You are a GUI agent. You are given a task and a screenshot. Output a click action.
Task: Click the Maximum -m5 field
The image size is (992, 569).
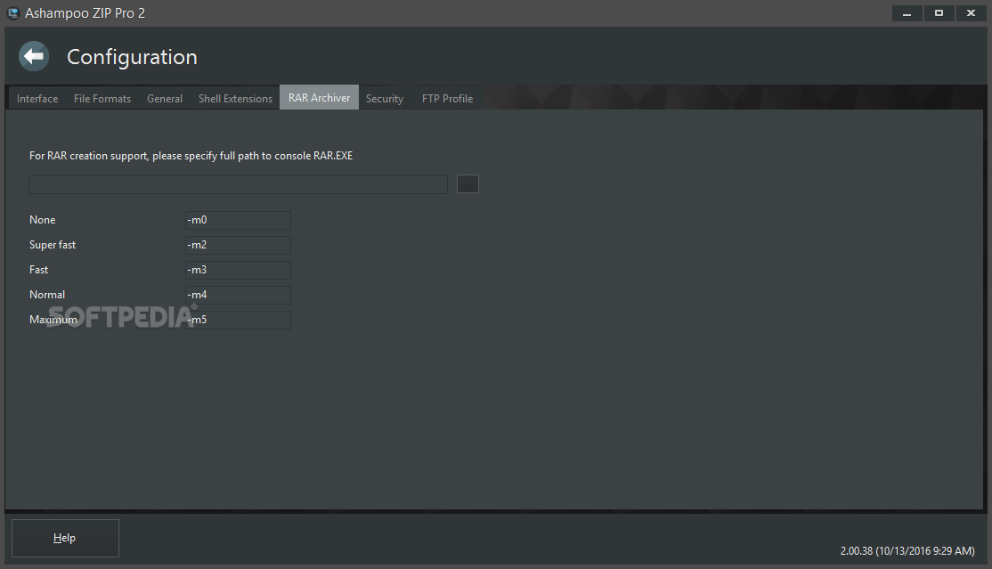click(238, 320)
